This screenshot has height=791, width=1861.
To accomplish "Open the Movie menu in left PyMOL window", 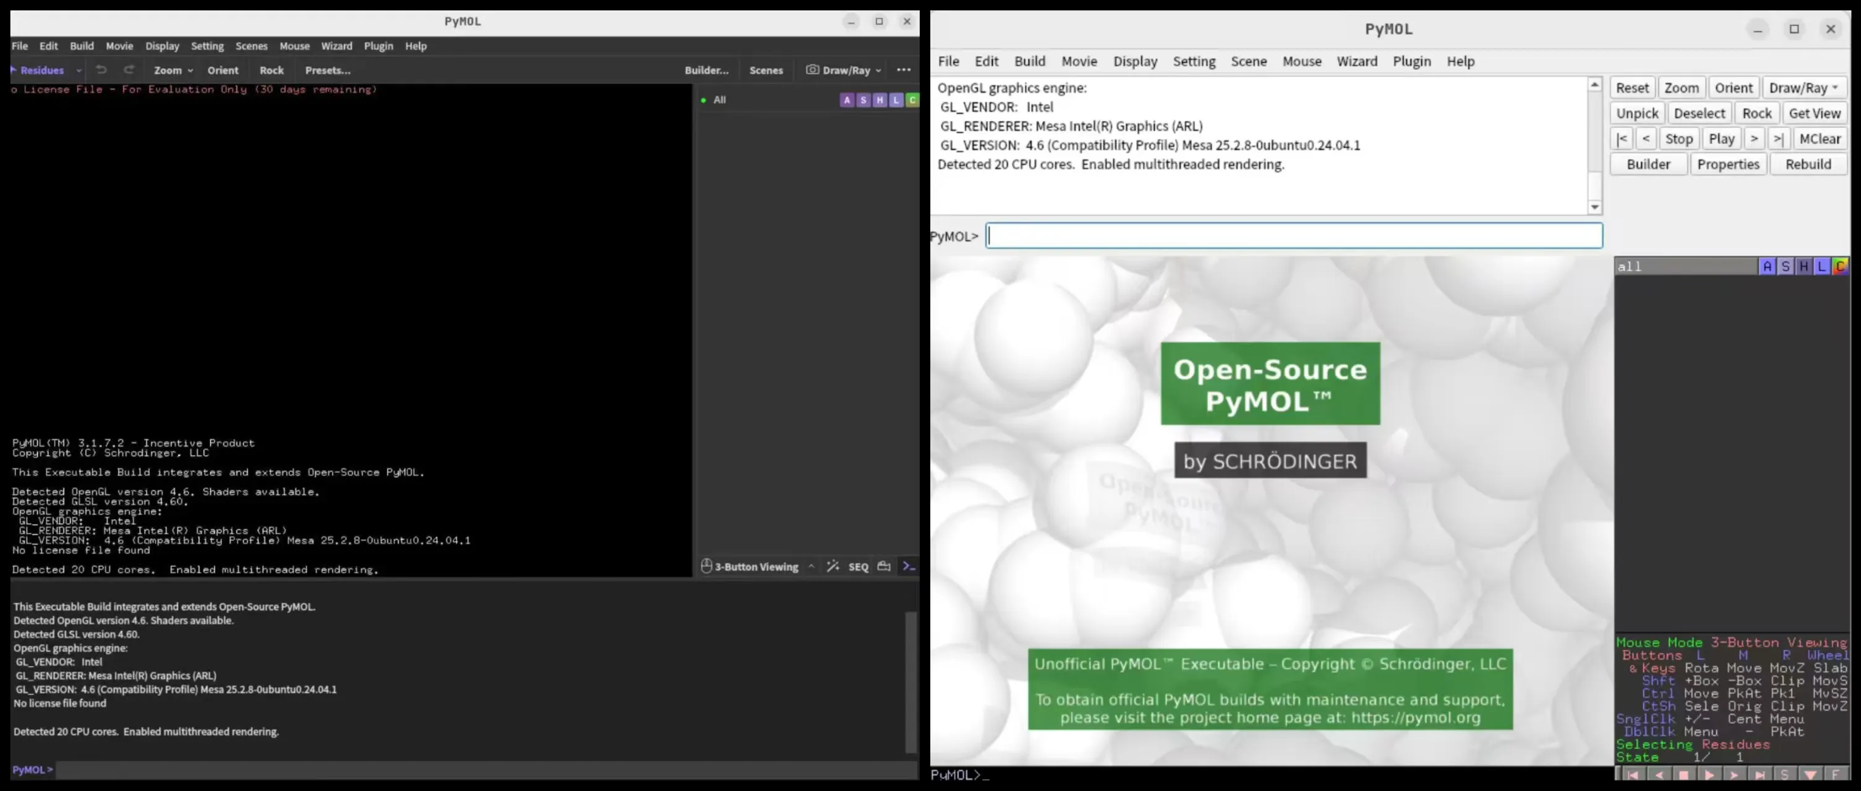I will (119, 46).
